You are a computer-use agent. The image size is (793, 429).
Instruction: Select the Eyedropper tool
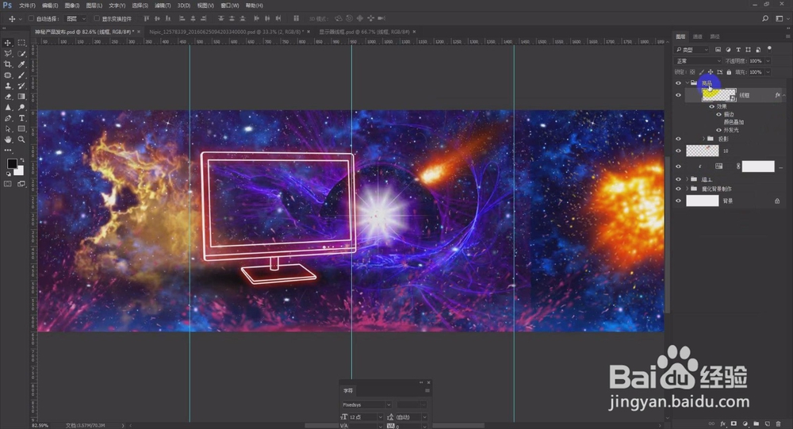[21, 64]
